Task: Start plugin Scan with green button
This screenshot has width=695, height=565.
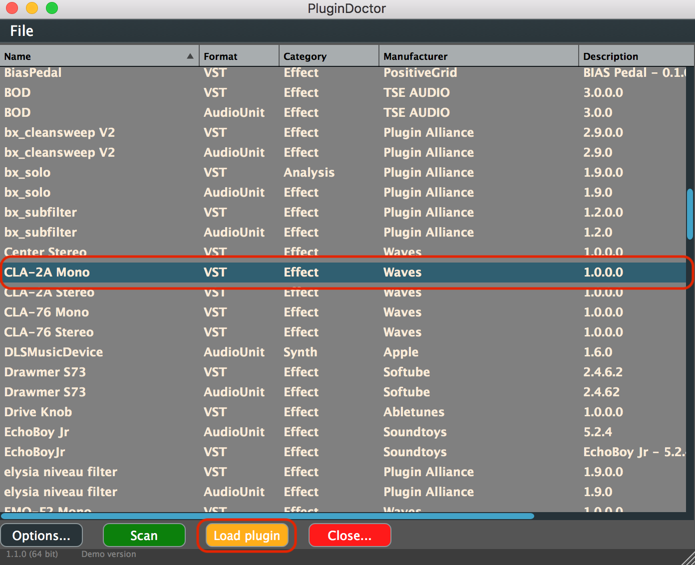Action: tap(144, 536)
